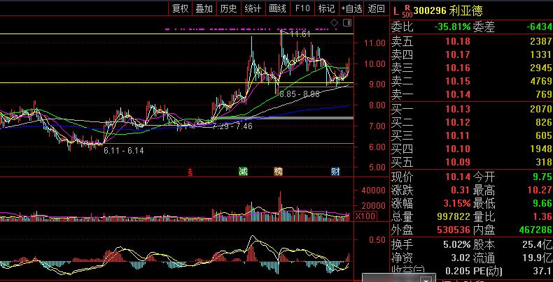Viewport: 553px width, 282px height.
Task: Click the 涨幅 value 3.15%
Action: [456, 204]
